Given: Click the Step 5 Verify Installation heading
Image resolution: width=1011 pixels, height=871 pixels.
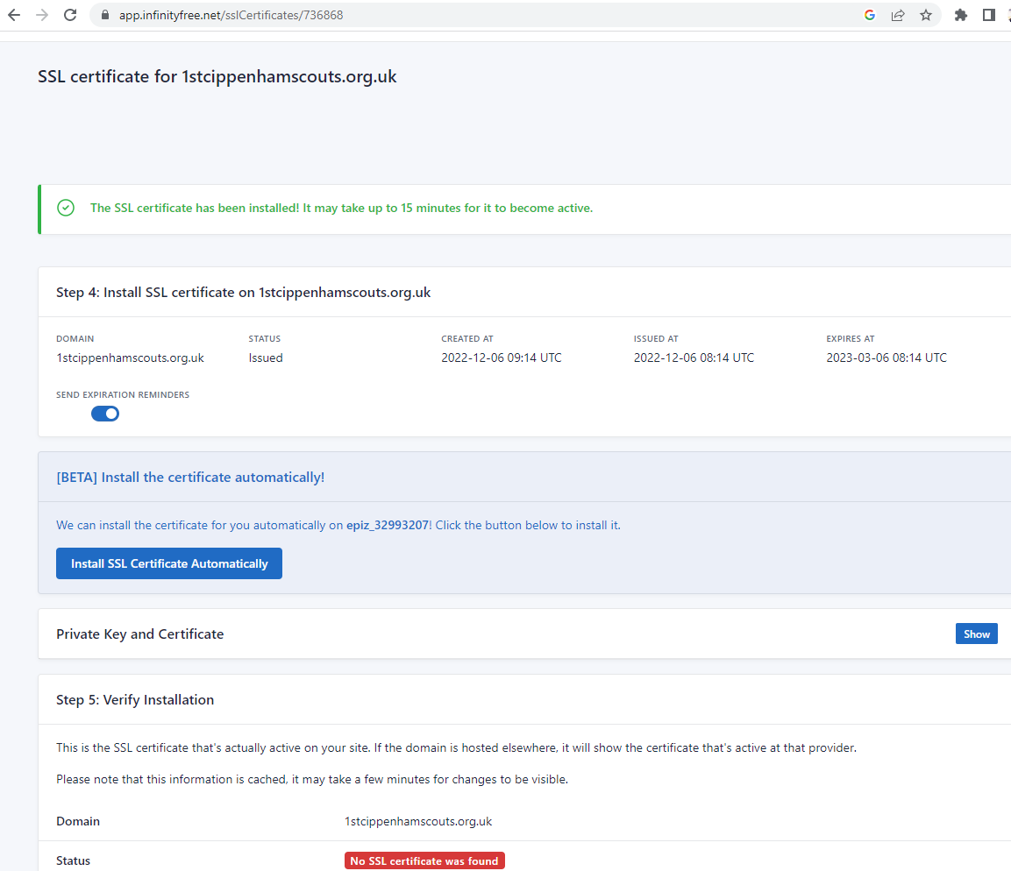Looking at the screenshot, I should click(135, 700).
